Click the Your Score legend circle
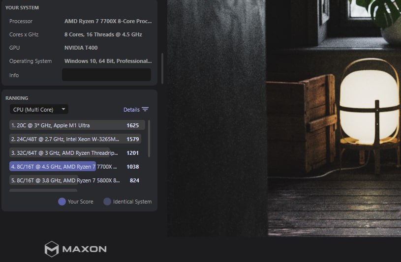The width and height of the screenshot is (401, 262). [x=62, y=202]
